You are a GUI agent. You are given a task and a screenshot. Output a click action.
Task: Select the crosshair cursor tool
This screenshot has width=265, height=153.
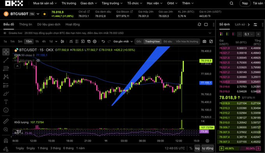(6, 52)
